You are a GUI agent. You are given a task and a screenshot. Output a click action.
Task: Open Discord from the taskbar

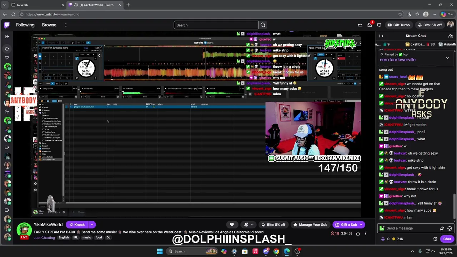[266, 251]
